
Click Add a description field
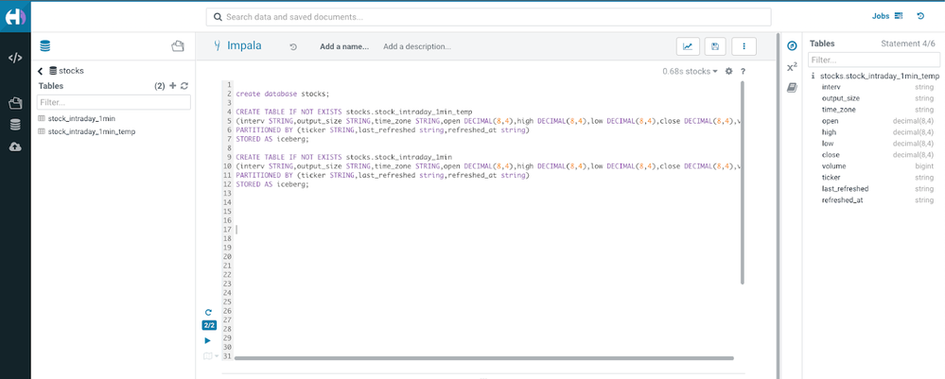[417, 46]
